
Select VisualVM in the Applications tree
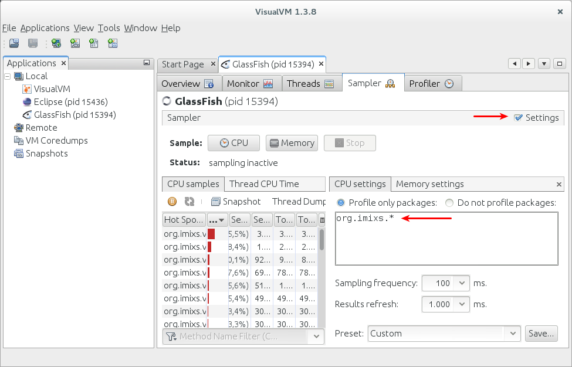click(46, 89)
